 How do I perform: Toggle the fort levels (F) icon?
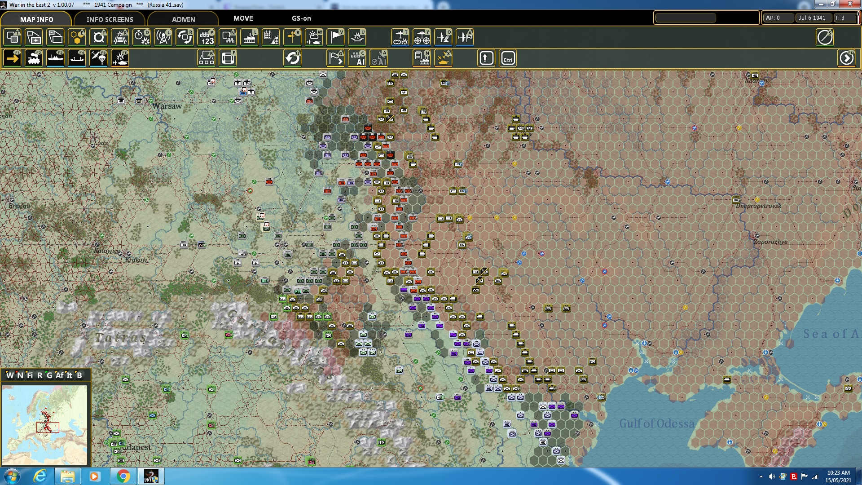(99, 37)
